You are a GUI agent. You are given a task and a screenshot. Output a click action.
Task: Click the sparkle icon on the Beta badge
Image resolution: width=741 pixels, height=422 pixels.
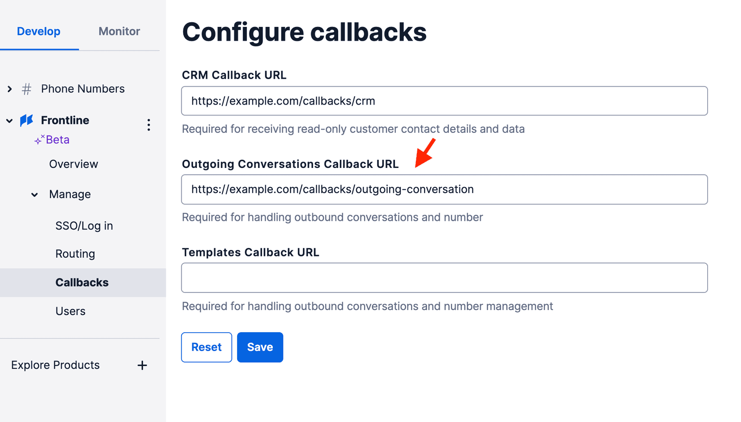(38, 140)
